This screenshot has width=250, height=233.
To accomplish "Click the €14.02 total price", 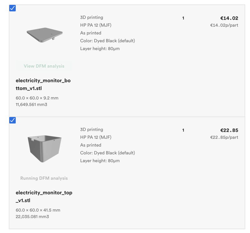I will (229, 18).
